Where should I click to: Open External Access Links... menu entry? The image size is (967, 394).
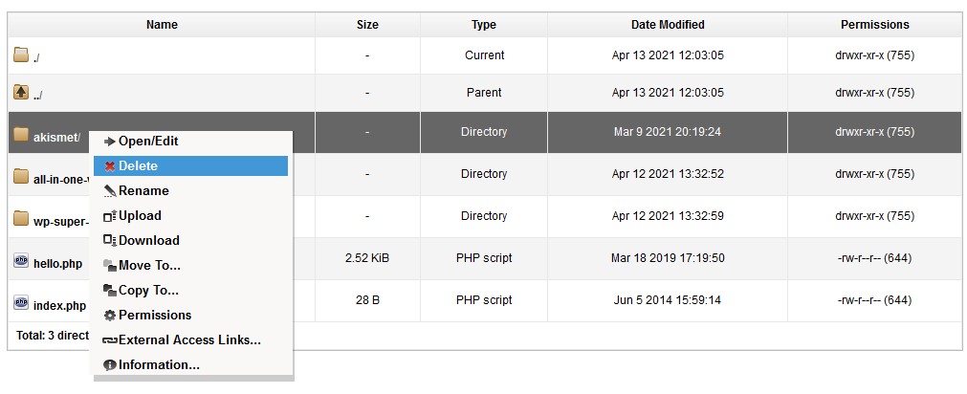190,340
